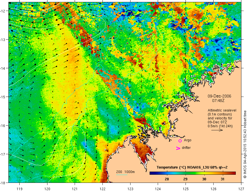Click the latitude label -15
The image size is (247, 191).
[3, 97]
